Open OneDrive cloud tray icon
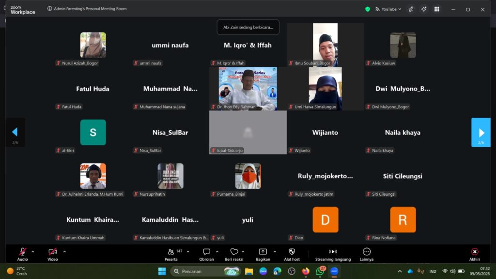This screenshot has height=279, width=496. [410, 271]
